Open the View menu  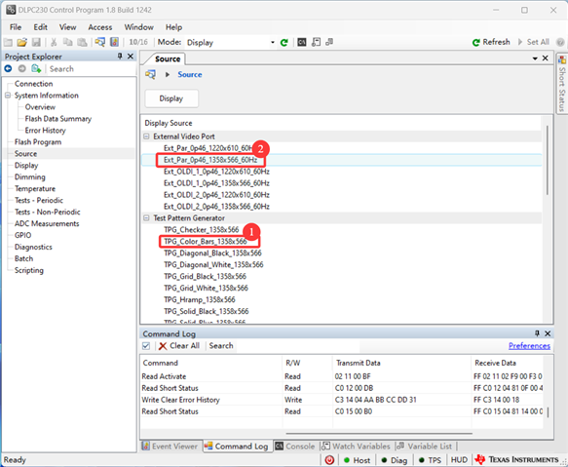click(x=68, y=27)
